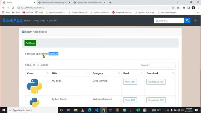Open File Explorer from the taskbar
201x113 pixels.
76,110
